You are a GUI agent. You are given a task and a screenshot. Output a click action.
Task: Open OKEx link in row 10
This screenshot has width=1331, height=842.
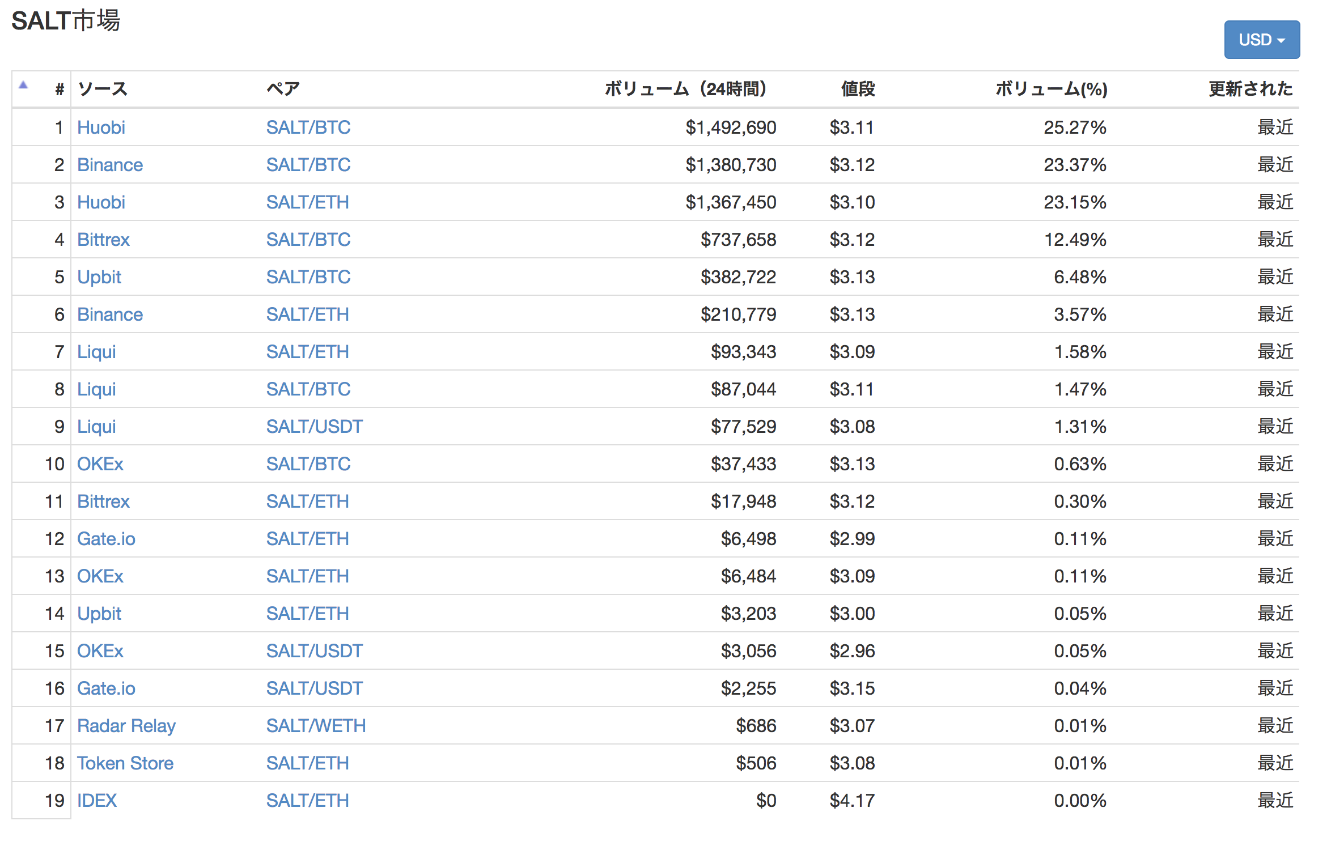100,464
